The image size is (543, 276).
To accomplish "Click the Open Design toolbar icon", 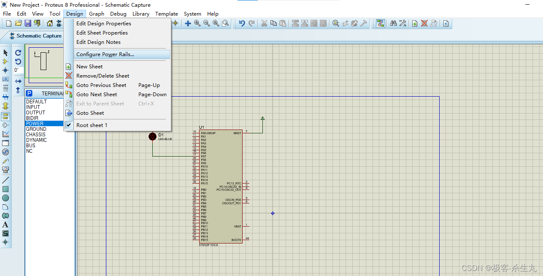I will (18, 23).
